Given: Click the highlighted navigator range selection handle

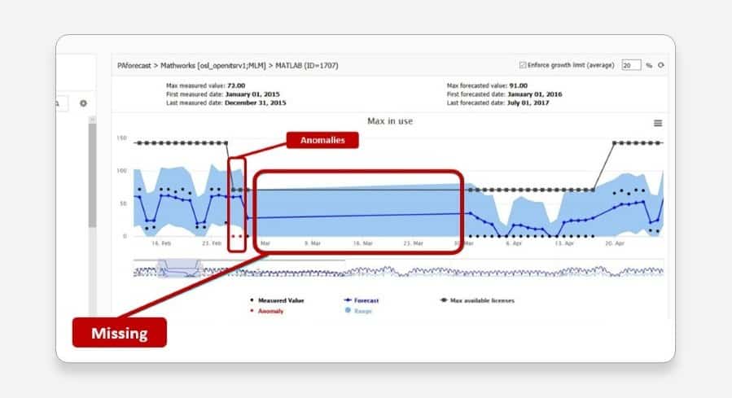Looking at the screenshot, I should click(x=180, y=269).
